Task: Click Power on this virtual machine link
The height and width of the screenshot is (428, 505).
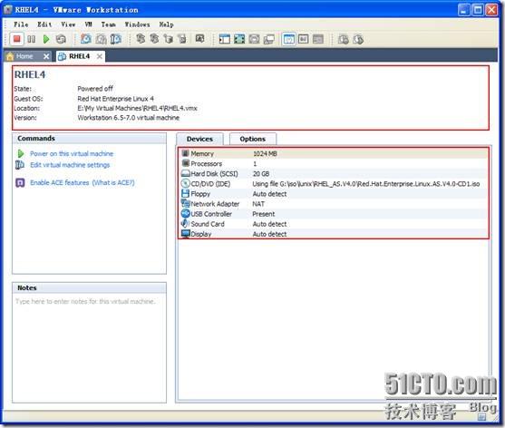Action: (x=72, y=153)
